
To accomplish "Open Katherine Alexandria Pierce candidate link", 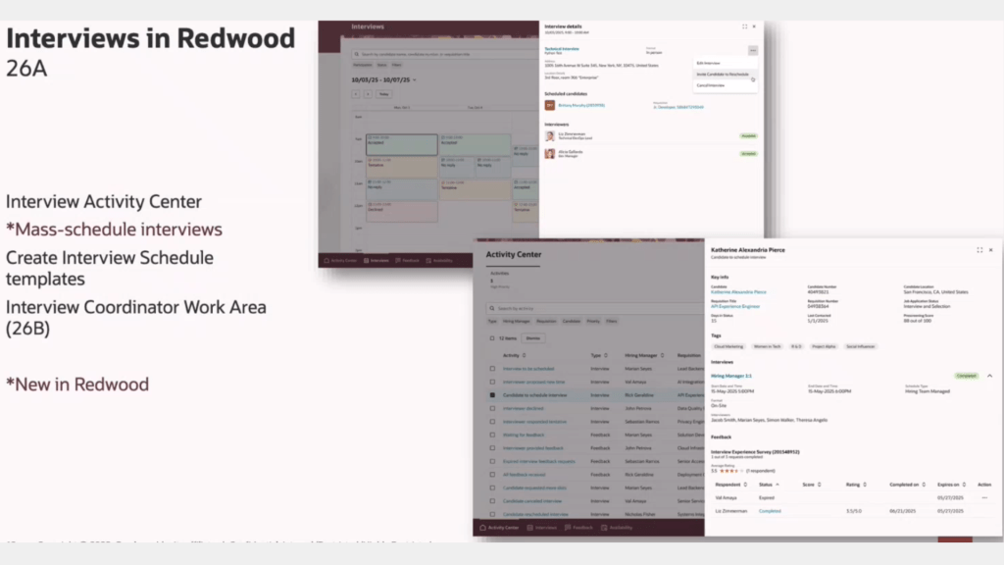I will pyautogui.click(x=738, y=292).
